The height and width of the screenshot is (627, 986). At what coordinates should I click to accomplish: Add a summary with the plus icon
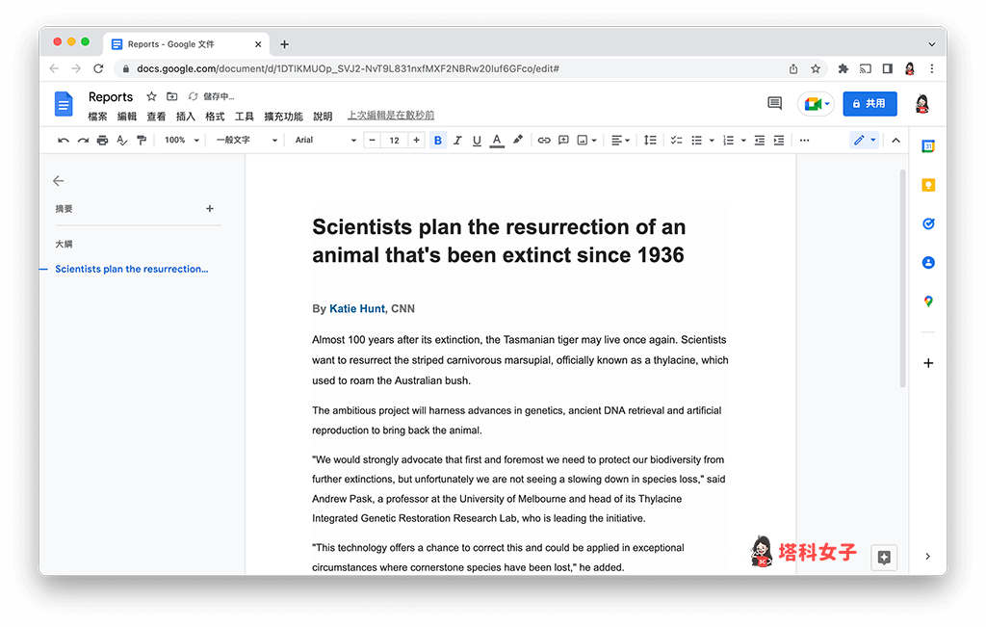click(210, 209)
